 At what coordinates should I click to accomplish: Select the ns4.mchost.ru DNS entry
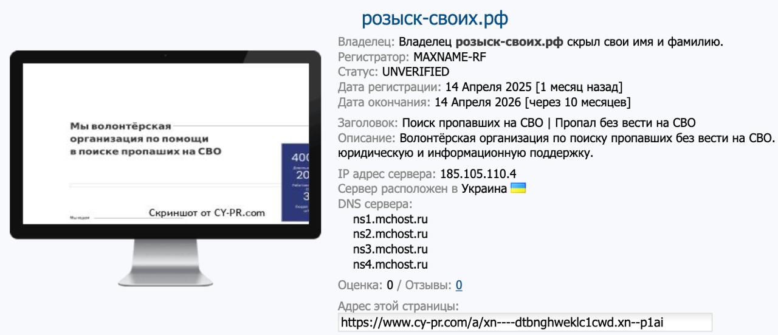tap(390, 264)
